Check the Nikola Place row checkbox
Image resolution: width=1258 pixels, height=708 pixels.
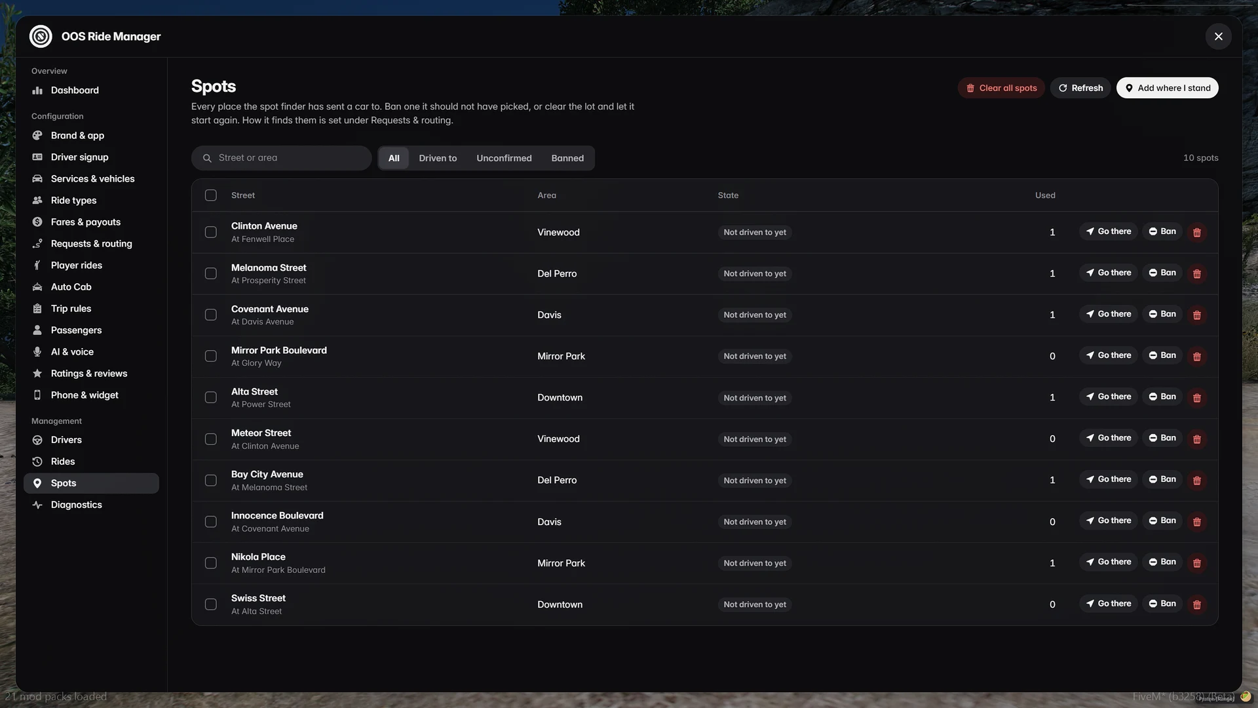(x=210, y=562)
